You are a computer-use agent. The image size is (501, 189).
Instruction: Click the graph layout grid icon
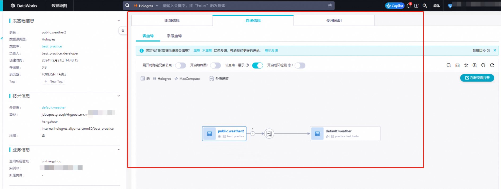point(457,65)
